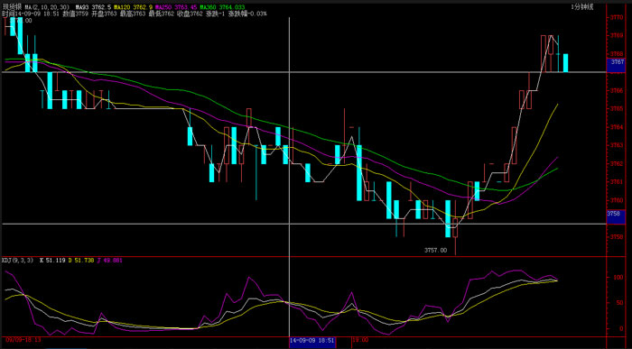This screenshot has height=349, width=632.
Task: Click the 涨跌幅-0.03% change readout
Action: pos(247,14)
